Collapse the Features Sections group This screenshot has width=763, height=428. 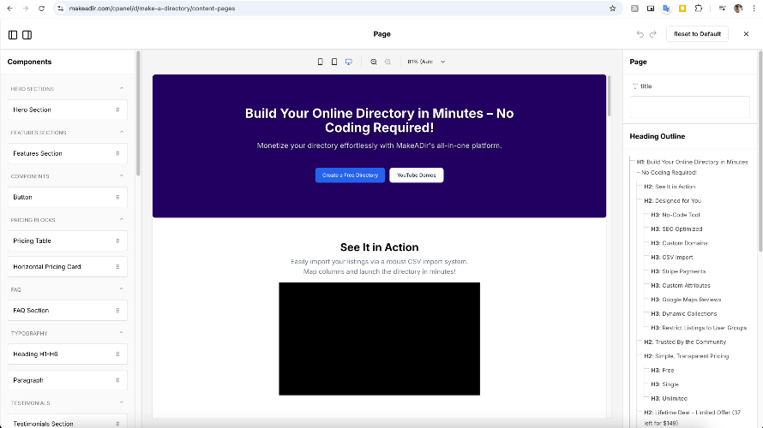pos(122,132)
